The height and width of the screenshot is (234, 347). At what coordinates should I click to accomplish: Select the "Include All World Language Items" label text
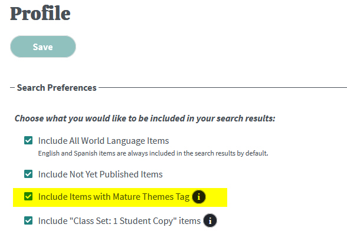103,141
